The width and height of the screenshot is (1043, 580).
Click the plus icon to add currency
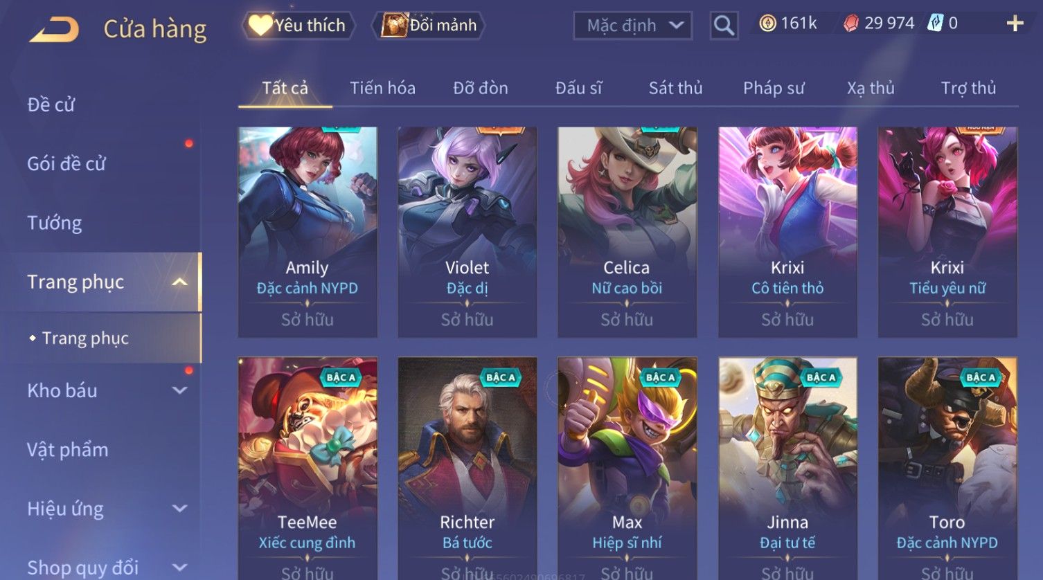[1015, 24]
